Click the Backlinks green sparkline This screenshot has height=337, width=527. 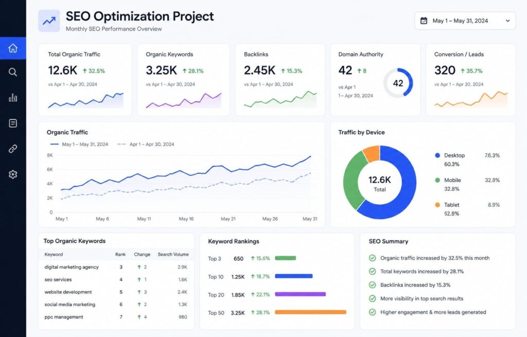[x=280, y=99]
